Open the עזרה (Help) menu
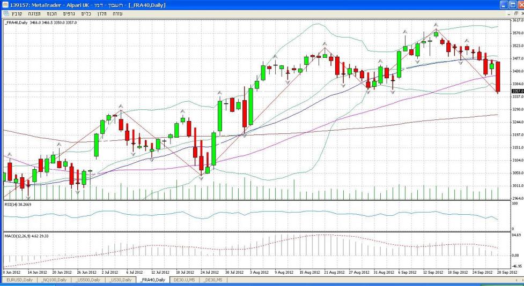524x286 pixels. 117,13
